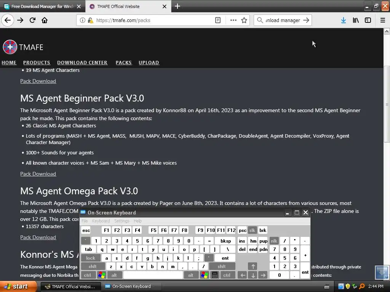The height and width of the screenshot is (292, 390).
Task: Toggle the sidebar panel icon
Action: (368, 20)
